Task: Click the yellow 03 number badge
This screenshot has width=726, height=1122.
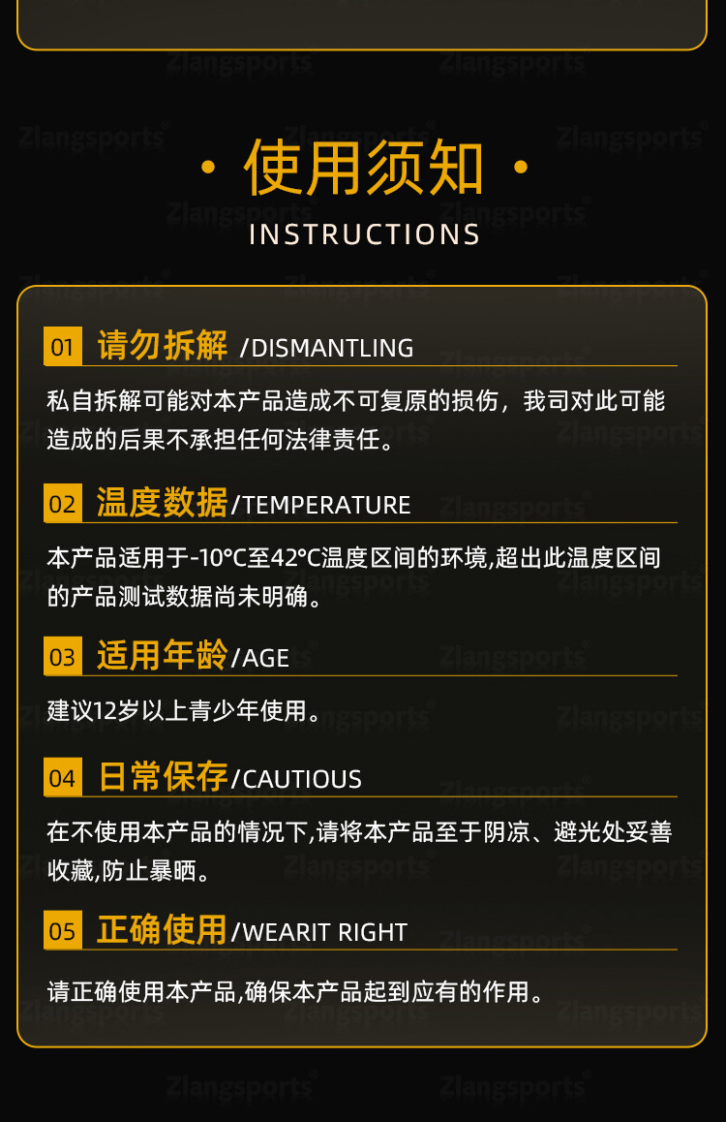Action: [x=63, y=656]
